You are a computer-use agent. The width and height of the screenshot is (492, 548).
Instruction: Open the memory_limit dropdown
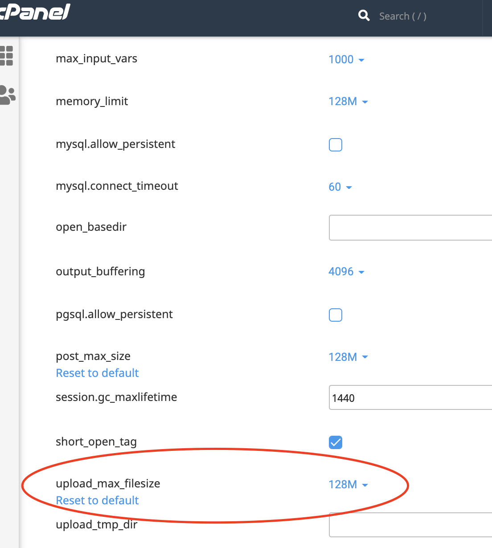(349, 101)
